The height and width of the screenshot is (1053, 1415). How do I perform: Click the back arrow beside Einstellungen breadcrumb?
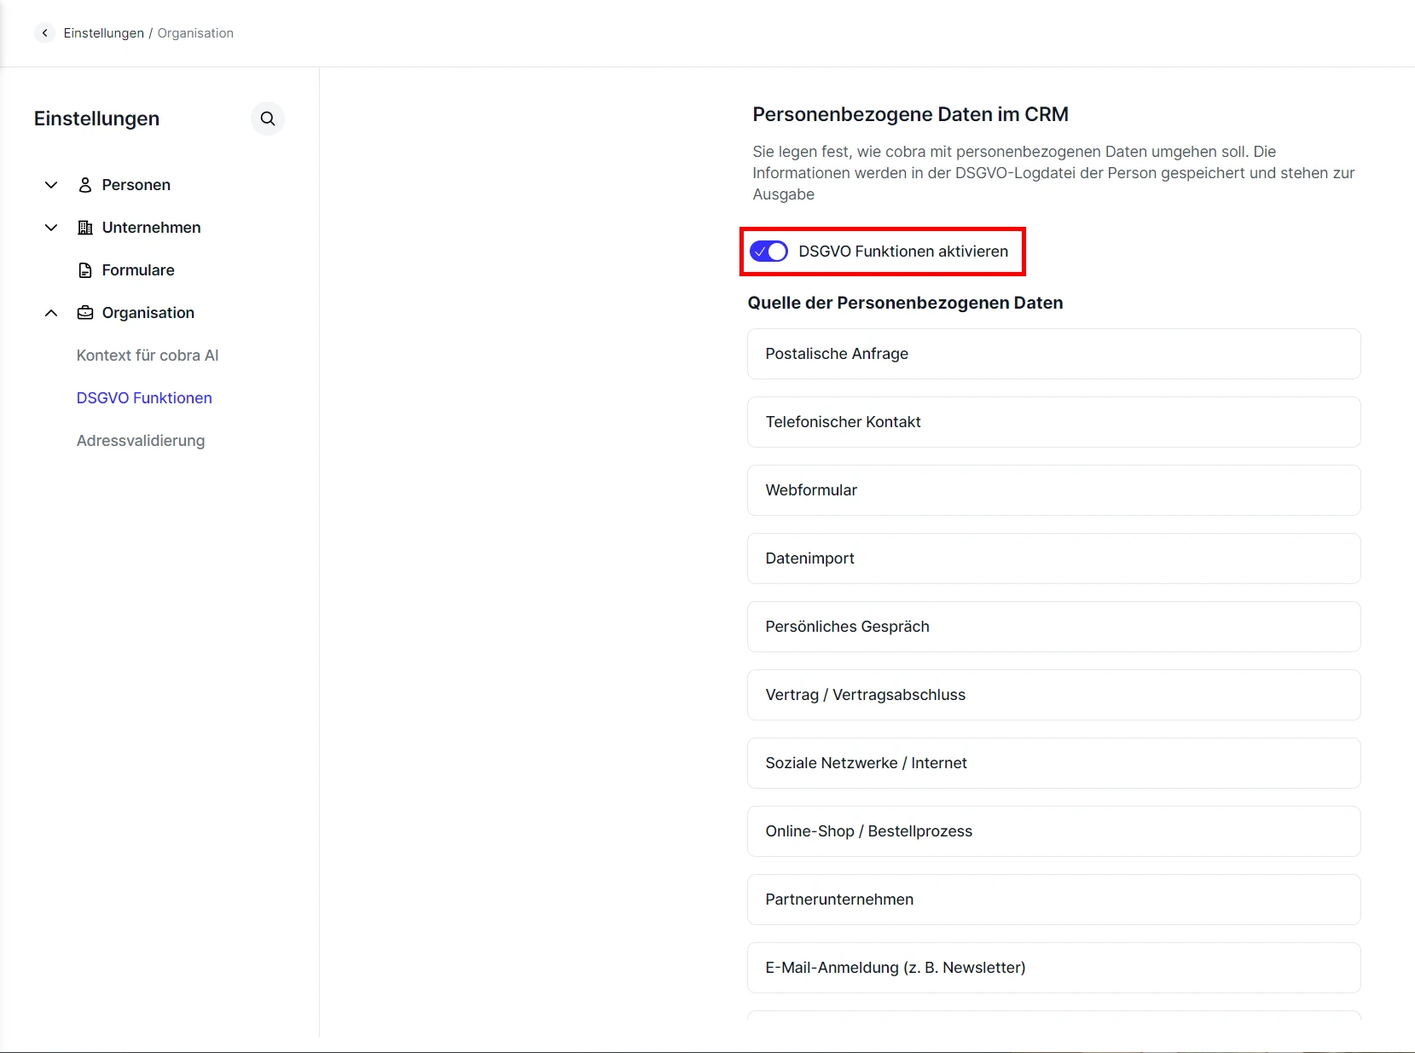(44, 33)
